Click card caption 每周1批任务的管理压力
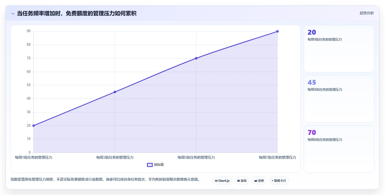Viewport: 385px width, 195px height. click(324, 40)
